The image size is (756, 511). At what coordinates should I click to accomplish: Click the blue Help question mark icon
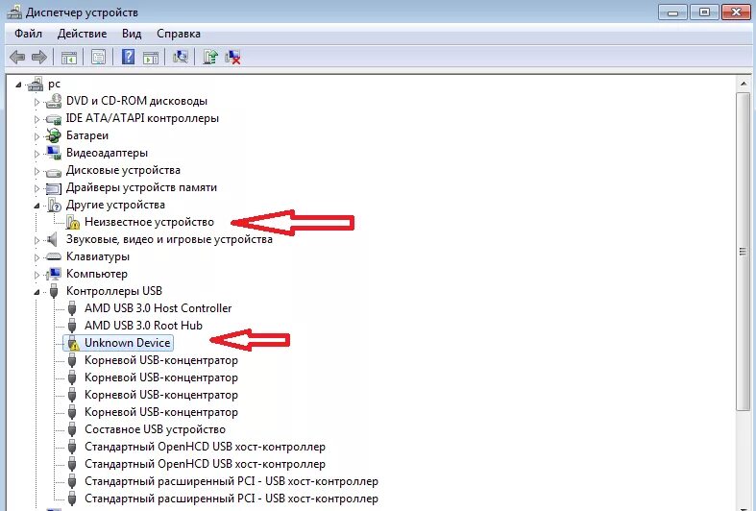129,57
